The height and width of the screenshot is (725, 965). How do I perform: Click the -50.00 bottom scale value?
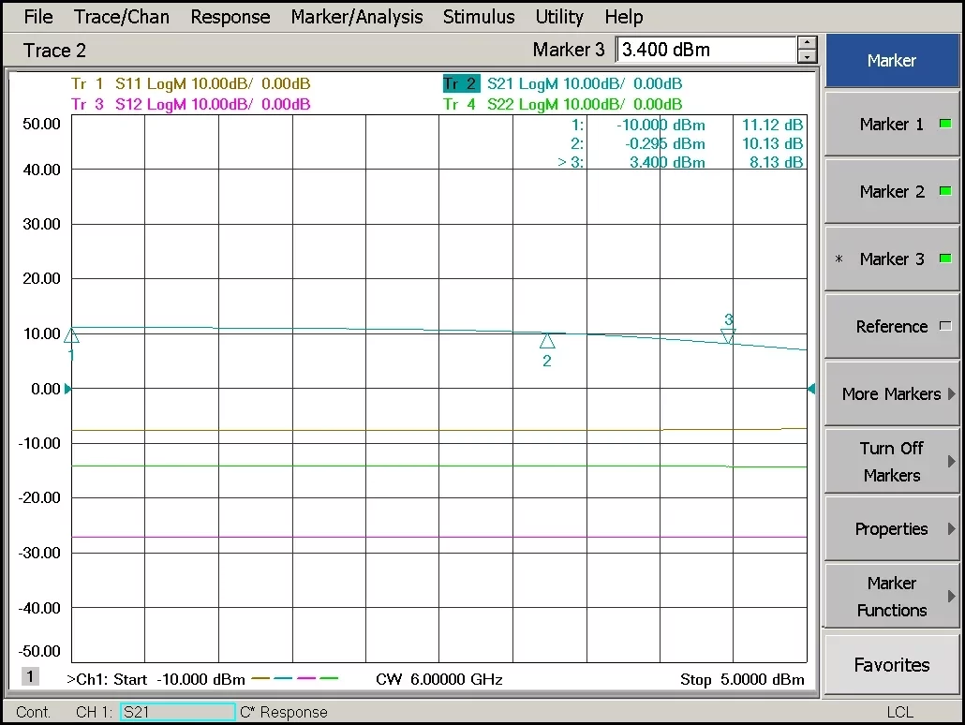click(x=39, y=651)
